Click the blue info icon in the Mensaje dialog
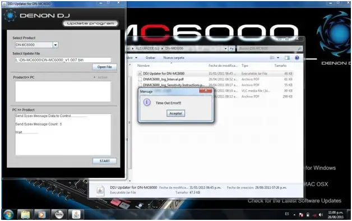Viewport: 352px width, 221px height. pos(147,103)
